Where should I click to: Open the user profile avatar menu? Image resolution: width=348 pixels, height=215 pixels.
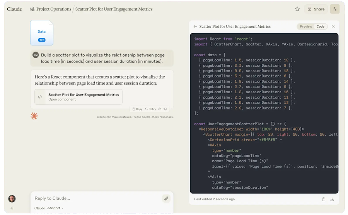coord(12,198)
